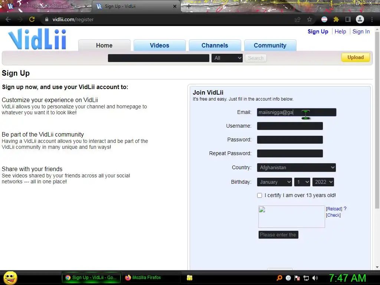Open a new browser tab
Image resolution: width=380 pixels, height=285 pixels.
pyautogui.click(x=189, y=7)
